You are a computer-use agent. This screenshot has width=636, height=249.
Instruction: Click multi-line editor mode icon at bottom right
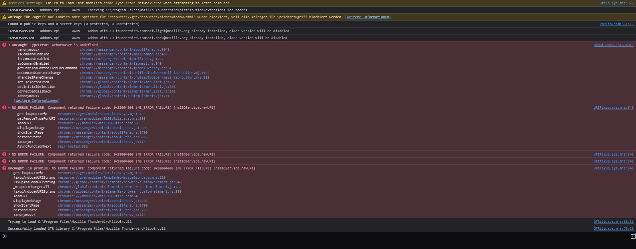click(x=633, y=236)
